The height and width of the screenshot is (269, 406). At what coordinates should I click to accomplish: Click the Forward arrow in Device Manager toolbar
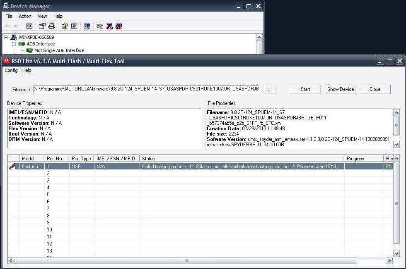click(17, 26)
